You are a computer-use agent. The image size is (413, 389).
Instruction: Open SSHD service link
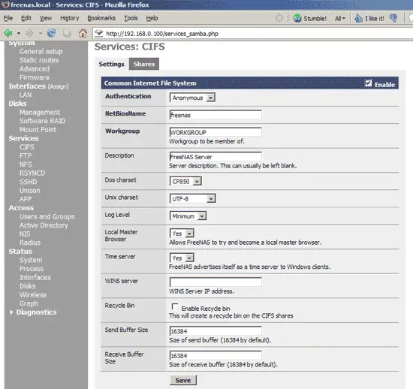coord(29,182)
